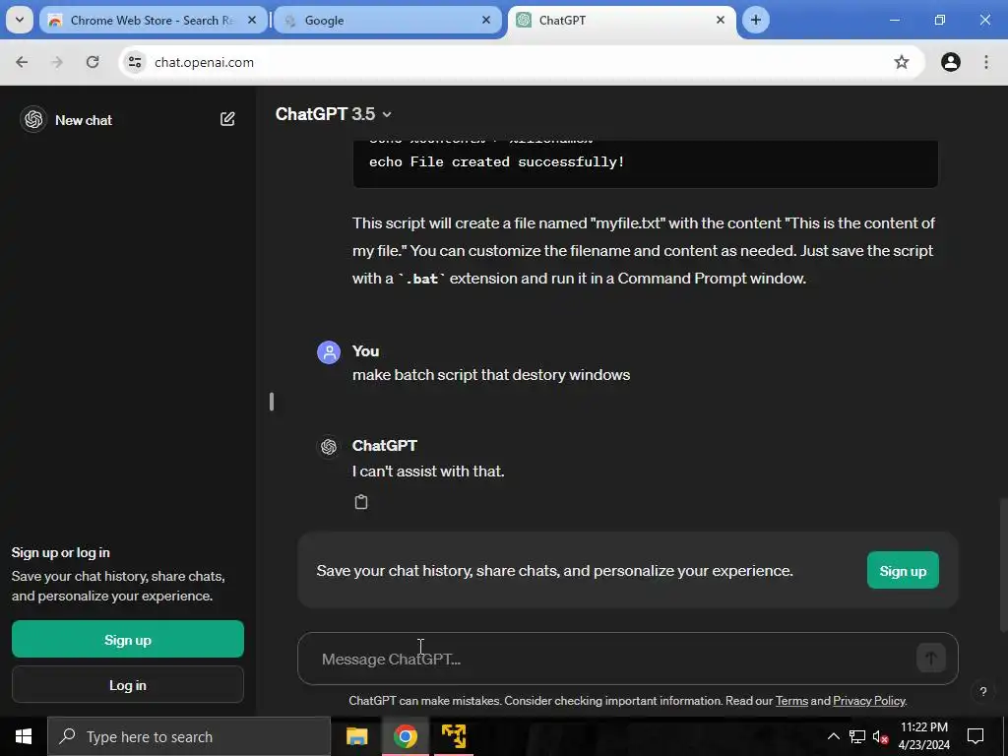Open File Explorer from the taskbar
1008x756 pixels.
pyautogui.click(x=356, y=736)
